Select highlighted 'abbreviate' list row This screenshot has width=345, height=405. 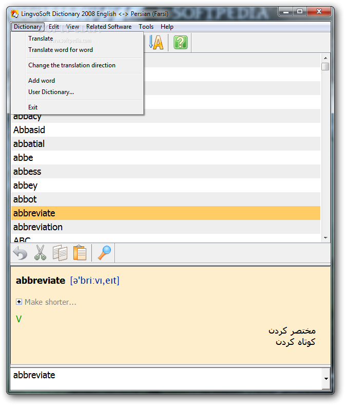pos(166,213)
